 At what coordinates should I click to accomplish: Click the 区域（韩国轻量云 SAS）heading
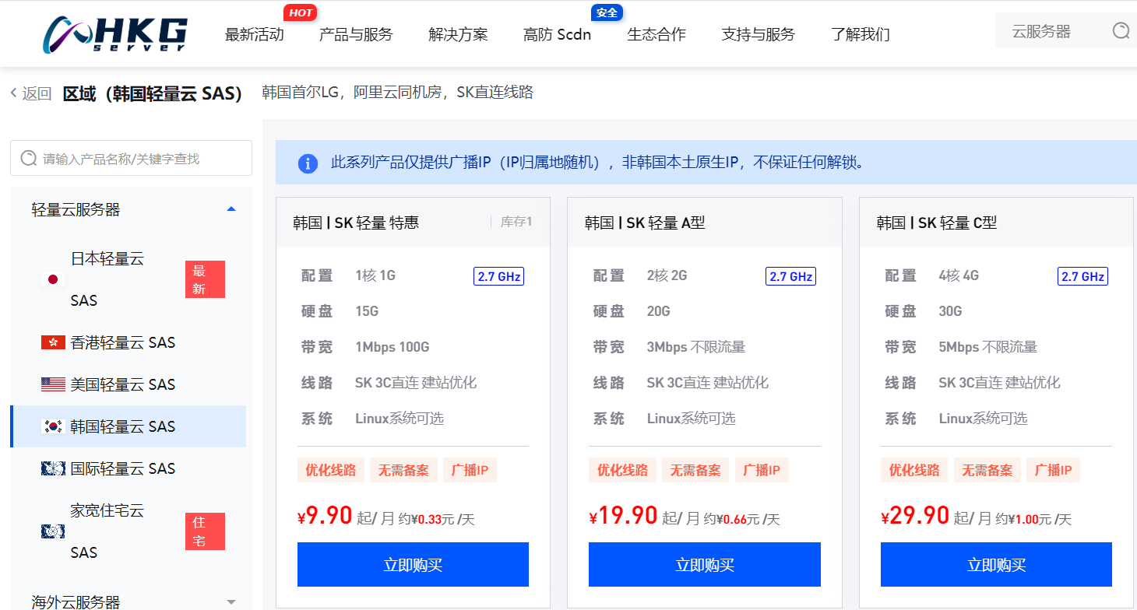153,93
